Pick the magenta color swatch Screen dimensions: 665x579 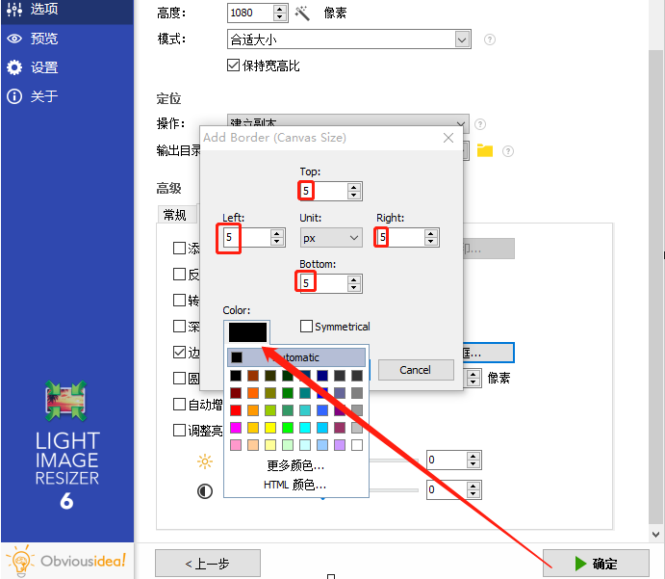point(236,428)
